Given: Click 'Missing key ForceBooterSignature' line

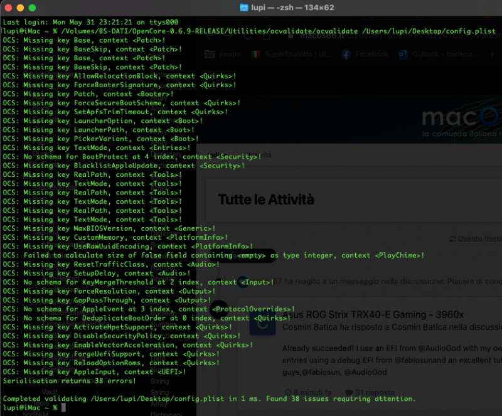Looking at the screenshot, I should [119, 85].
